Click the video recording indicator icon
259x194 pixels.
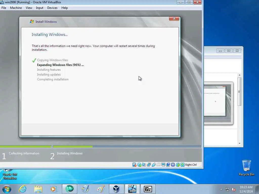pyautogui.click(x=168, y=165)
